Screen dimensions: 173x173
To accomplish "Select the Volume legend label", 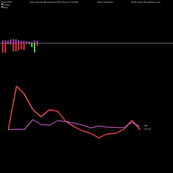I will coord(7,5).
